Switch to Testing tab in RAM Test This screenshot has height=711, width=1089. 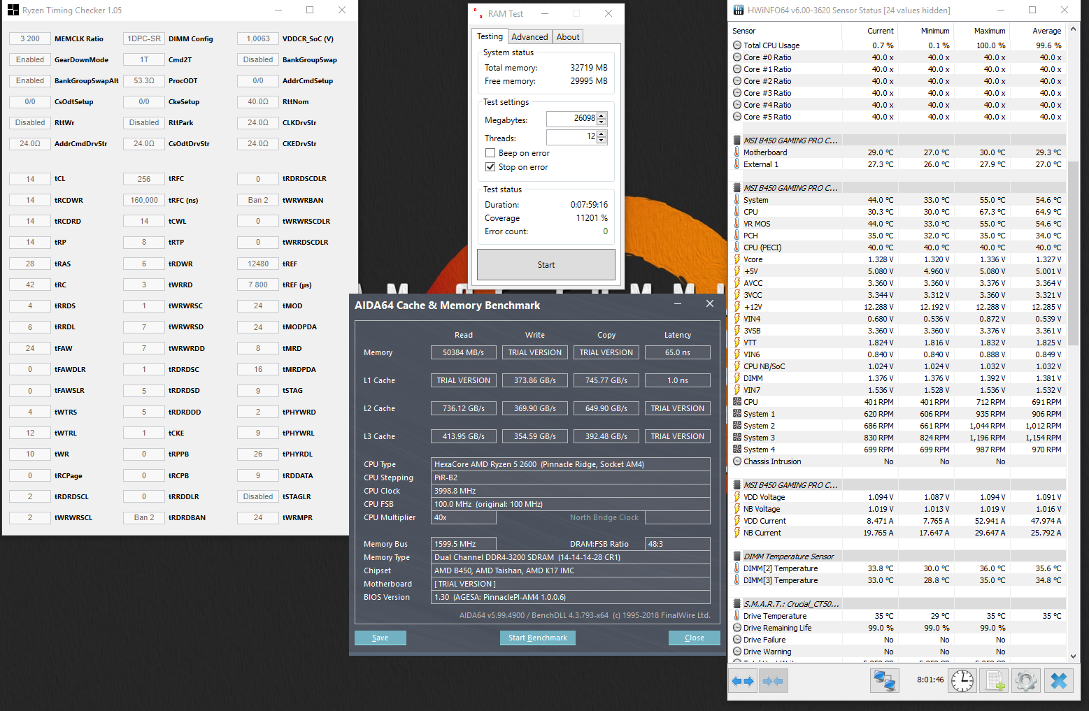tap(490, 36)
